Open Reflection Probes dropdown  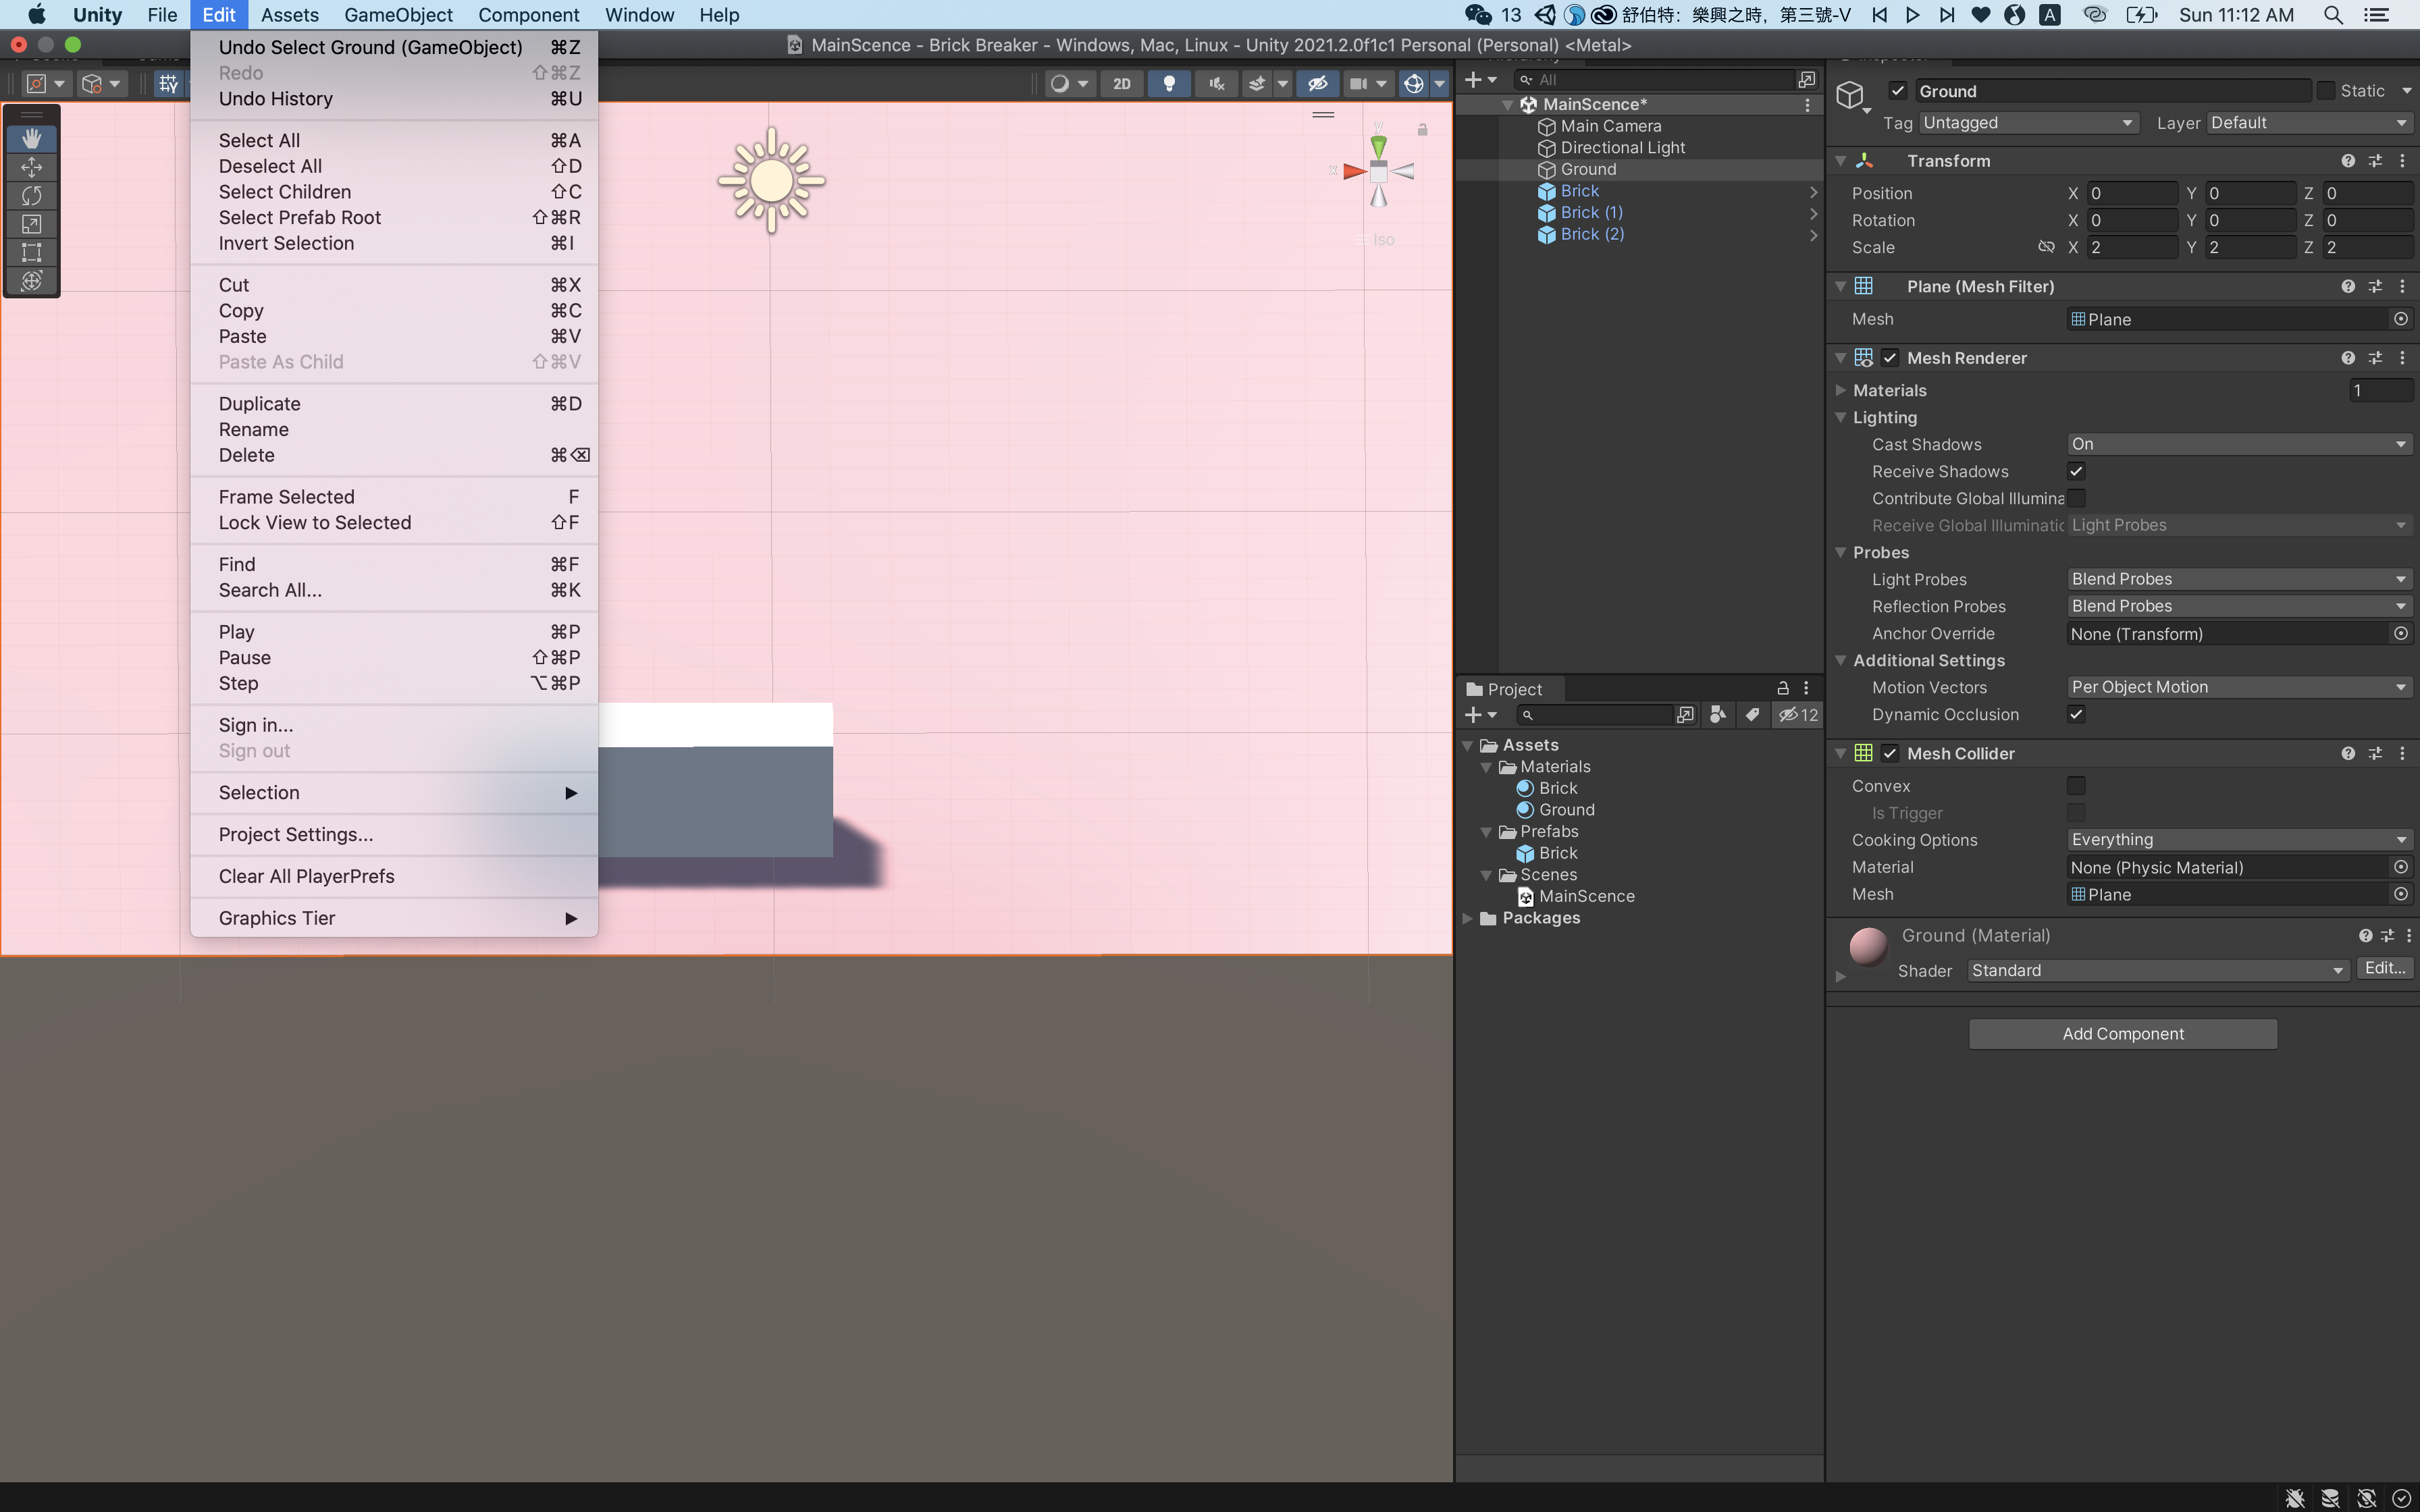click(x=2239, y=606)
